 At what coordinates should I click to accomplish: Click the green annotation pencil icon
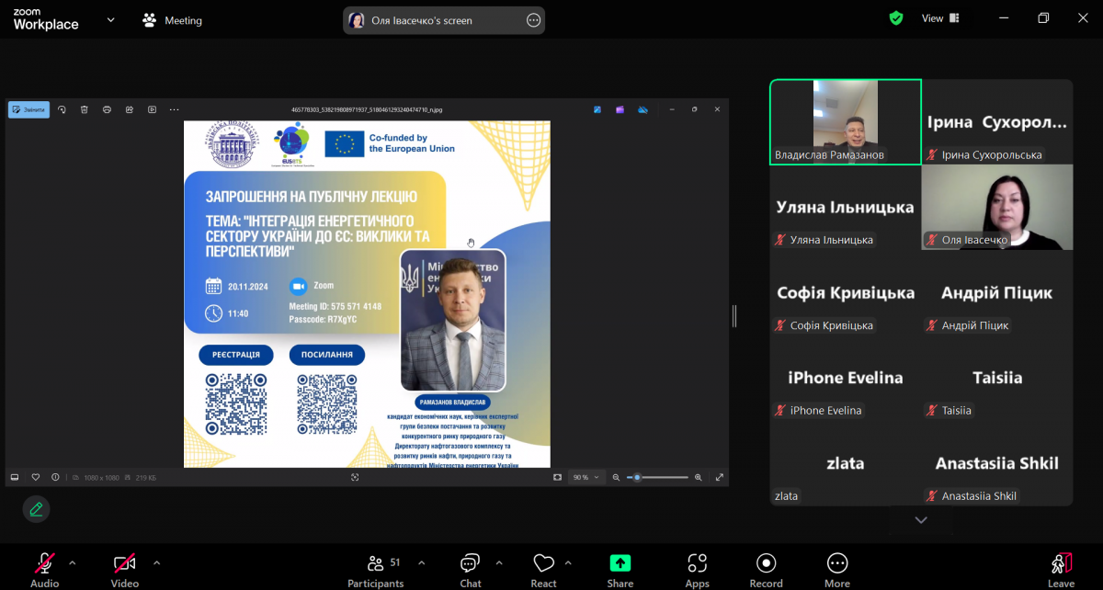pos(36,508)
